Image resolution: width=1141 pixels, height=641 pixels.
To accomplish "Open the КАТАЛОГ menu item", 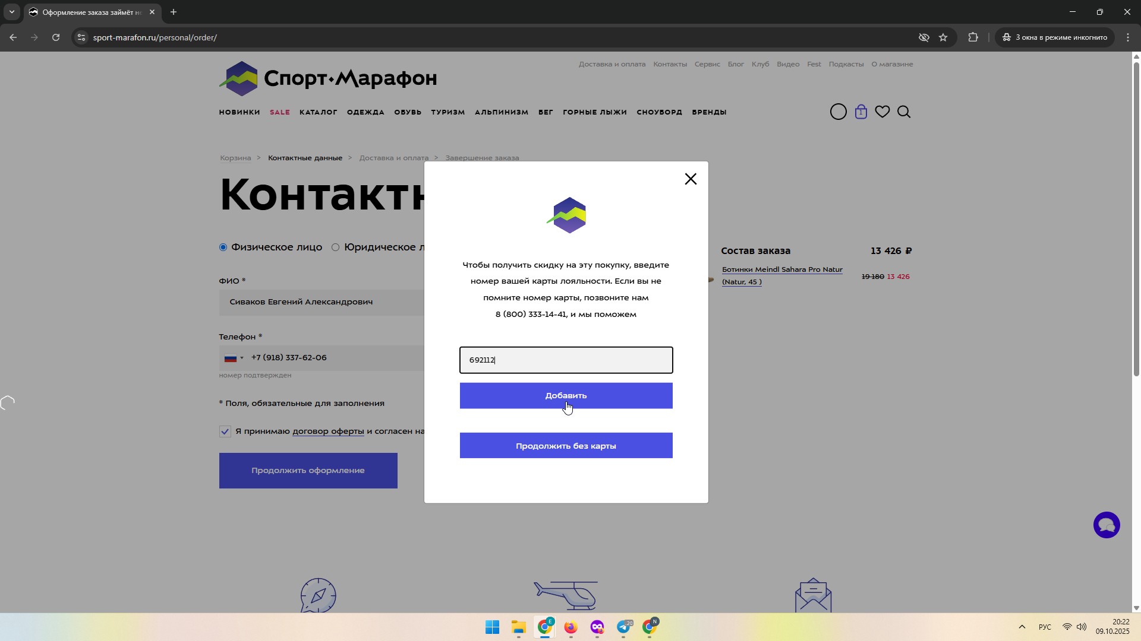I will (318, 112).
